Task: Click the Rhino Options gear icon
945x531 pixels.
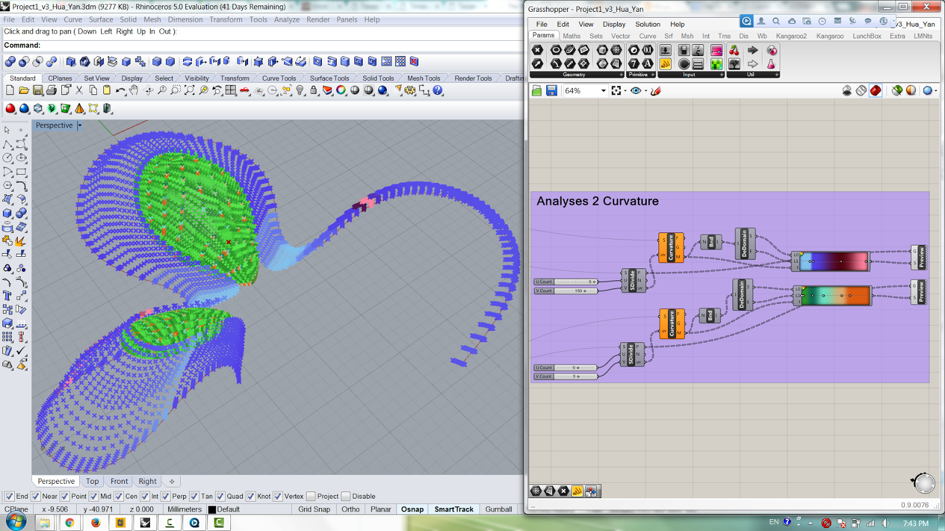Action: (410, 90)
